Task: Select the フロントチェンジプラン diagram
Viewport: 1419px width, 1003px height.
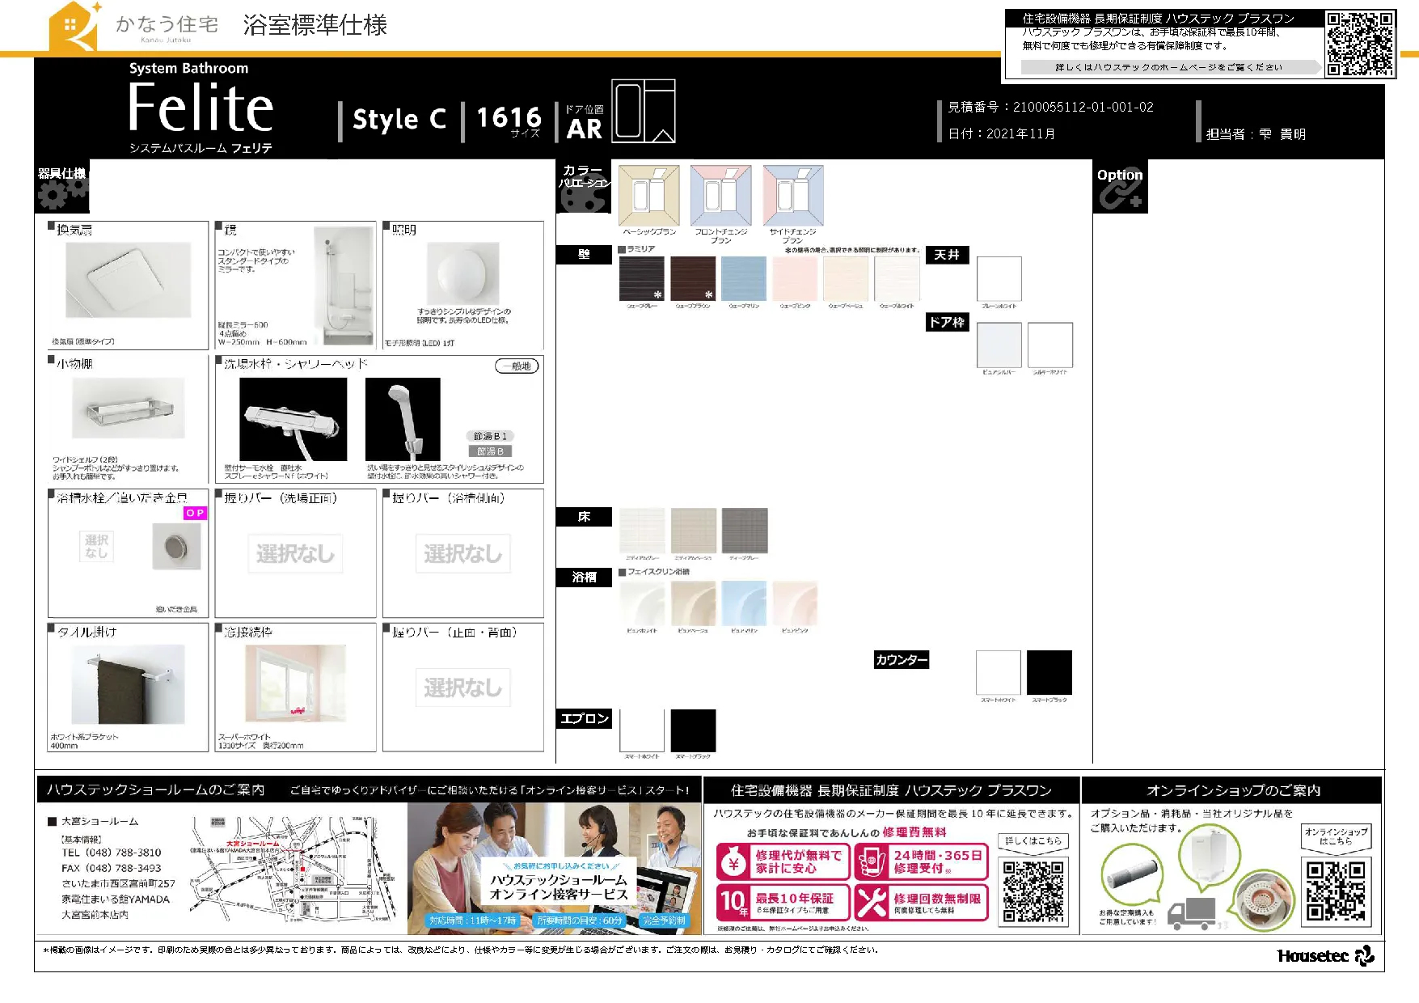Action: tap(721, 196)
